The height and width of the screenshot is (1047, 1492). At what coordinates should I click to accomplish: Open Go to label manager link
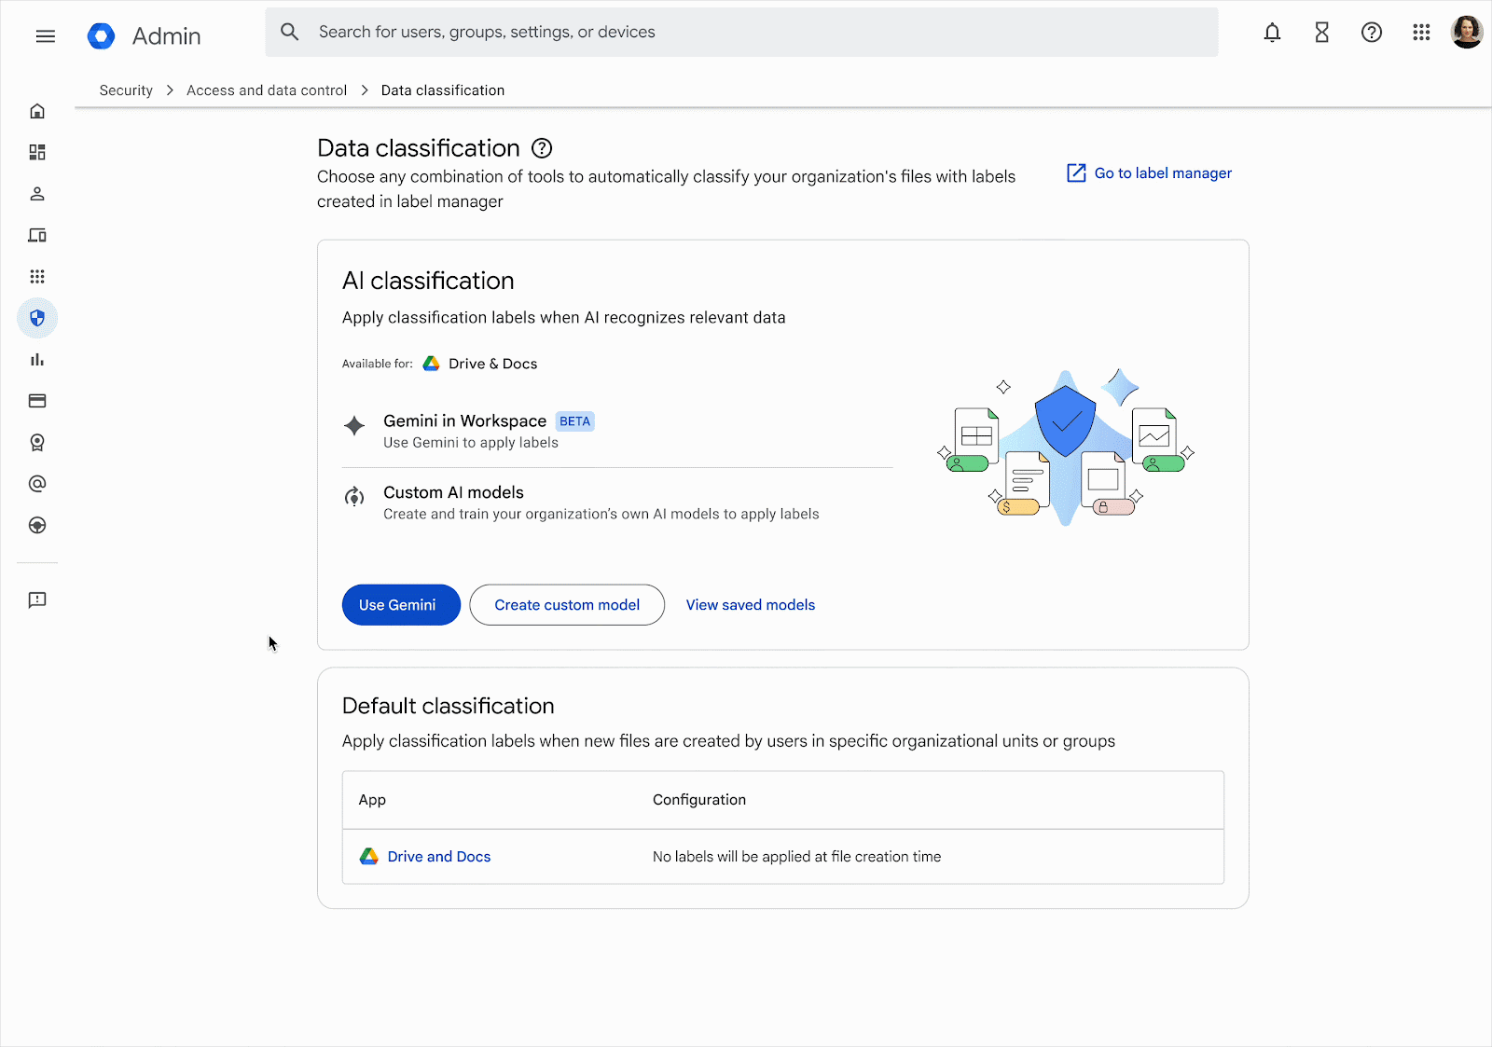(1163, 173)
